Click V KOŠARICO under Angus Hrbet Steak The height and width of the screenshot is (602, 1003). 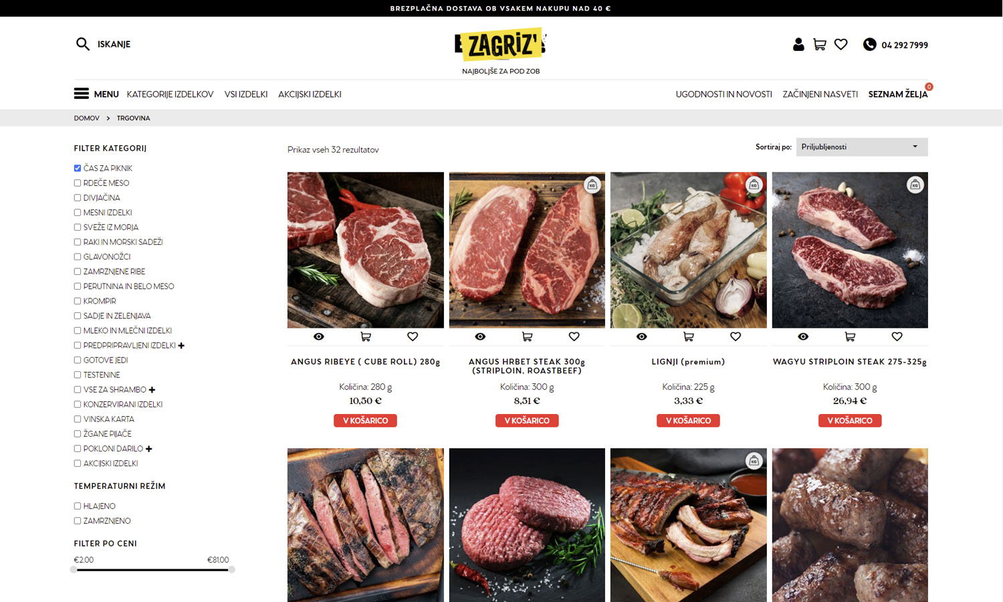pyautogui.click(x=527, y=421)
